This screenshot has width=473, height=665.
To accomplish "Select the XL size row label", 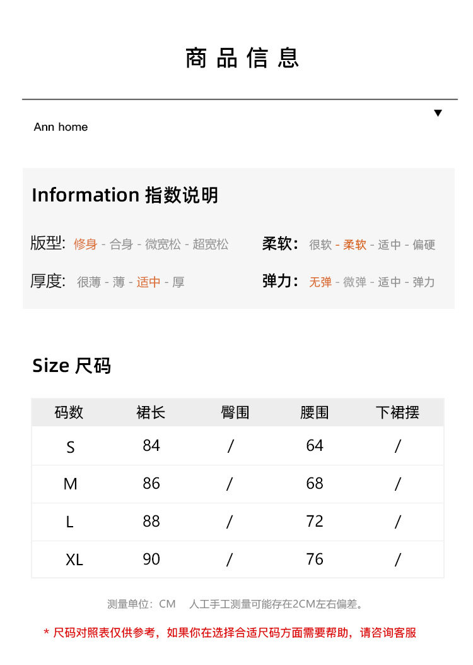I will 74,560.
